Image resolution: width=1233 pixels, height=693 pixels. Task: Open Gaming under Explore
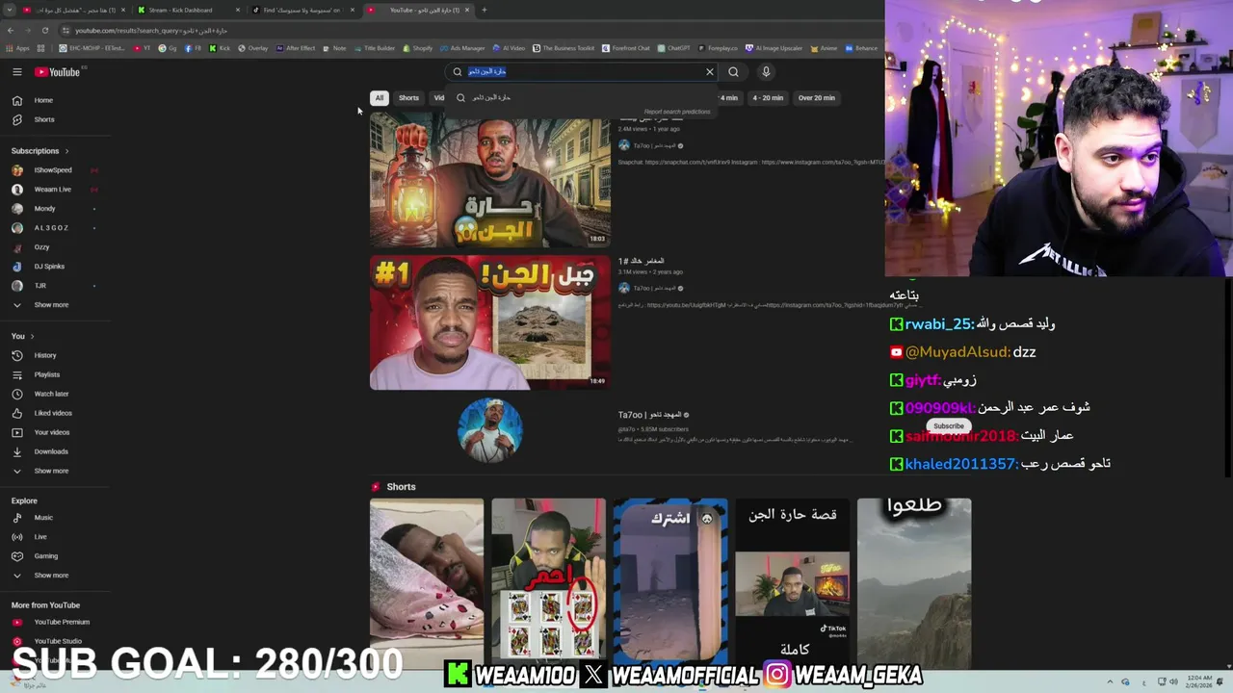coord(46,556)
